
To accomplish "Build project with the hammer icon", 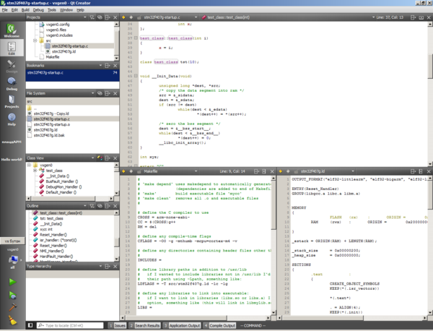I will 12,307.
